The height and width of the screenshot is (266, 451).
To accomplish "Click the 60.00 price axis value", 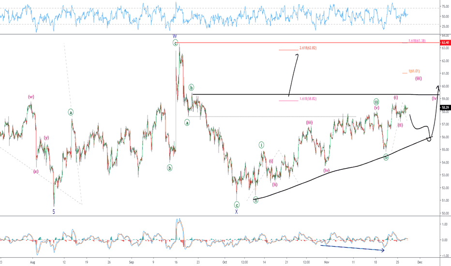I will click(x=445, y=86).
